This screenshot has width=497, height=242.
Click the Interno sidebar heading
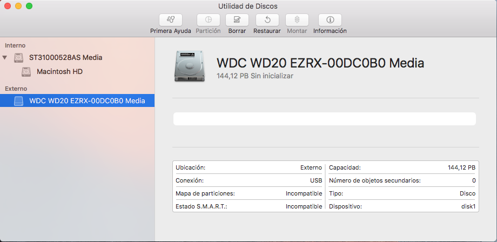[x=15, y=45]
